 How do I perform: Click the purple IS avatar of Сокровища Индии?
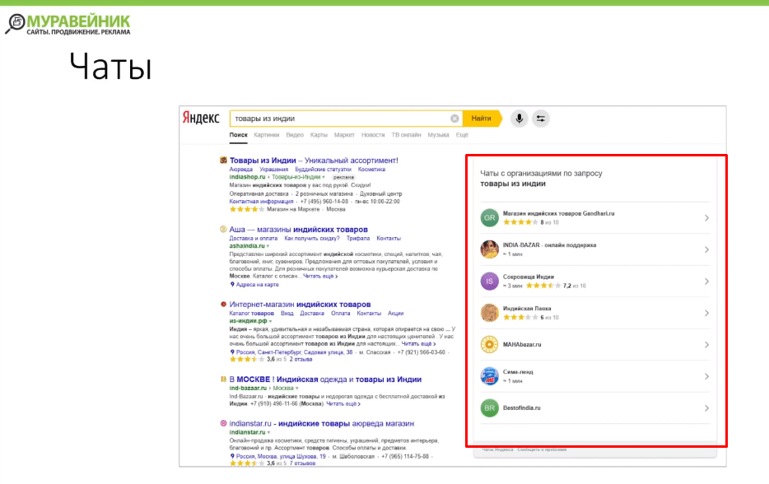pos(489,281)
